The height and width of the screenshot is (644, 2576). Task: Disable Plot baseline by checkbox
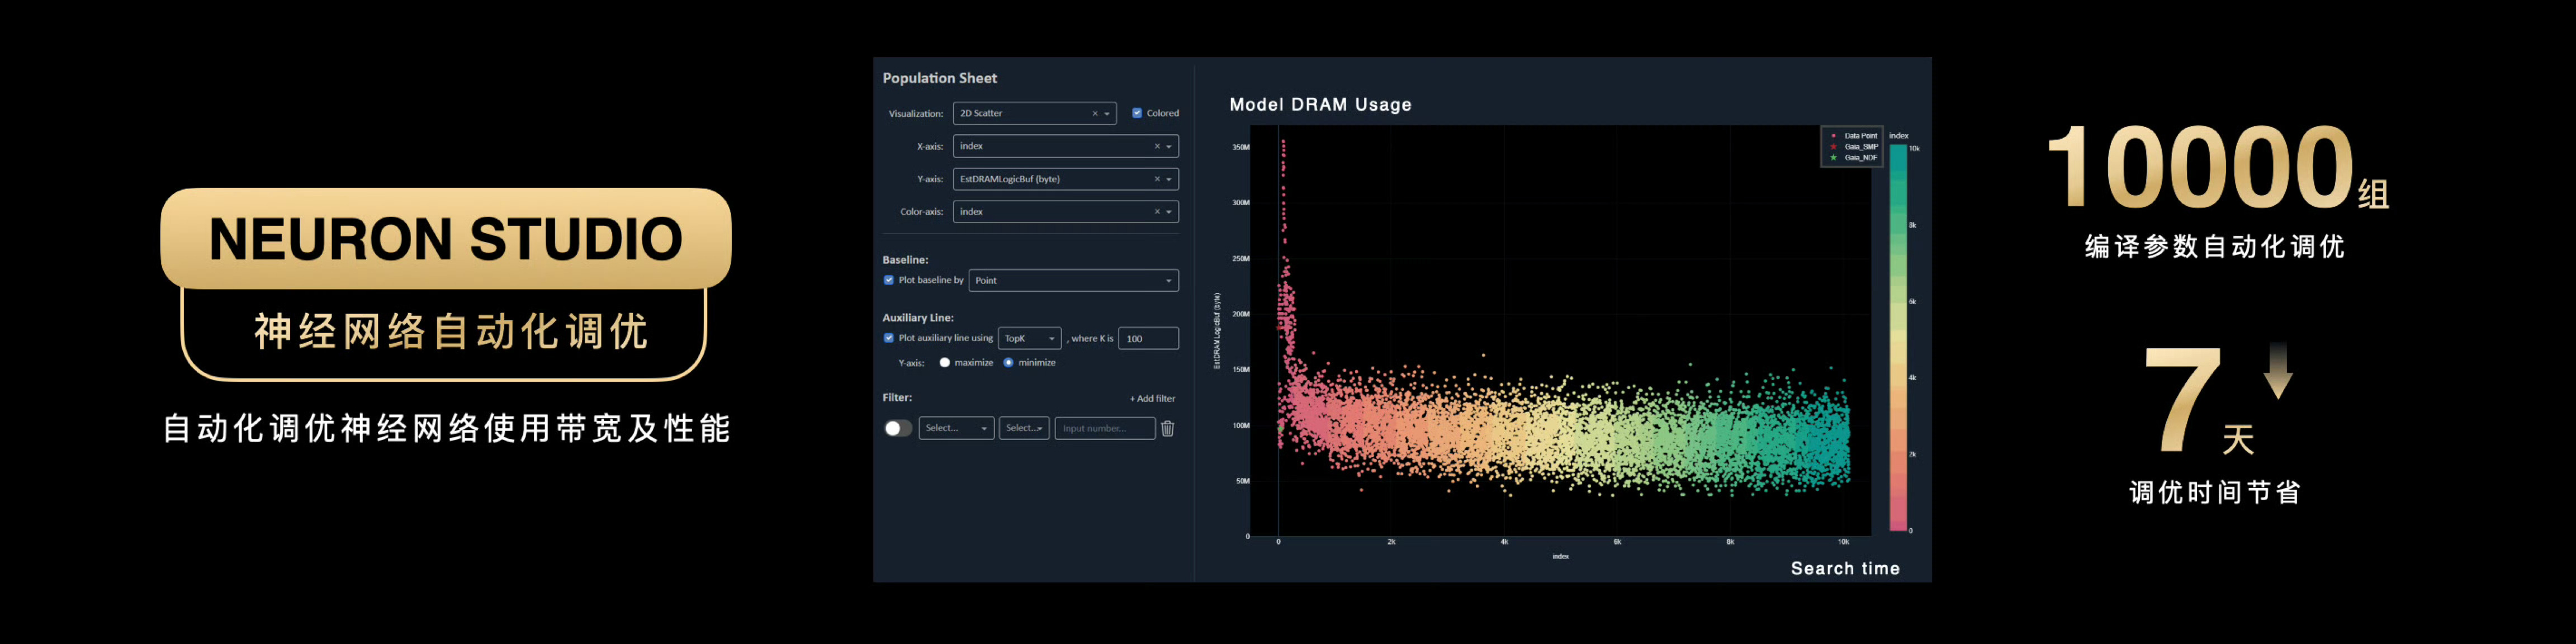click(889, 280)
